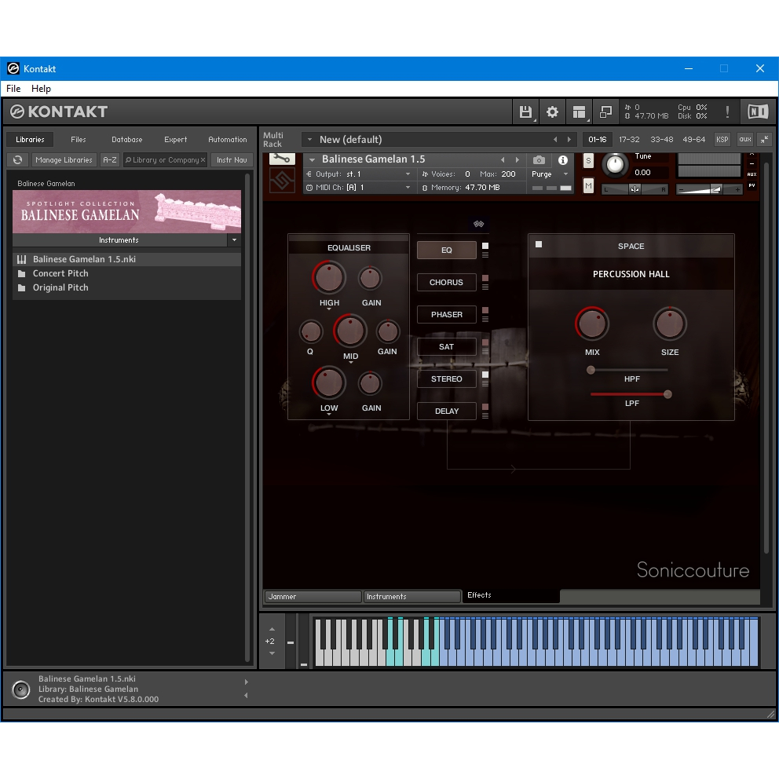
Task: Open the multi preset dropdown arrow
Action: click(309, 140)
